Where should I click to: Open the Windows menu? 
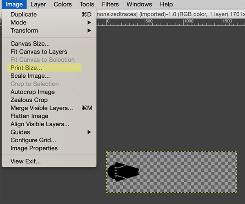tap(139, 4)
